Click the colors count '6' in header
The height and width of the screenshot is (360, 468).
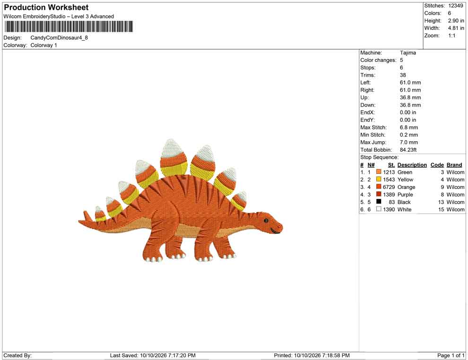coord(450,13)
